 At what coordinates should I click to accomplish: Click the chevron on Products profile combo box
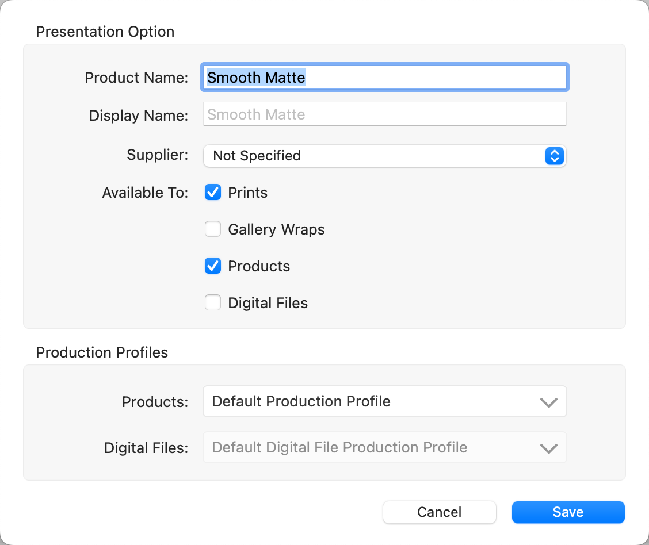point(549,402)
